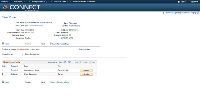The width and height of the screenshot is (200, 112).
Task: Open the Help link
Action: tap(178, 13)
